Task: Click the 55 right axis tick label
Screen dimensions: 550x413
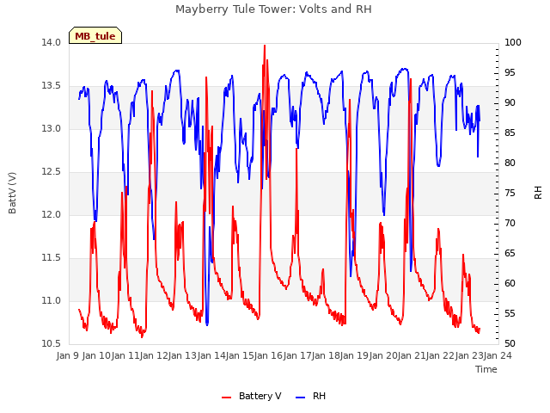Action: pyautogui.click(x=510, y=313)
